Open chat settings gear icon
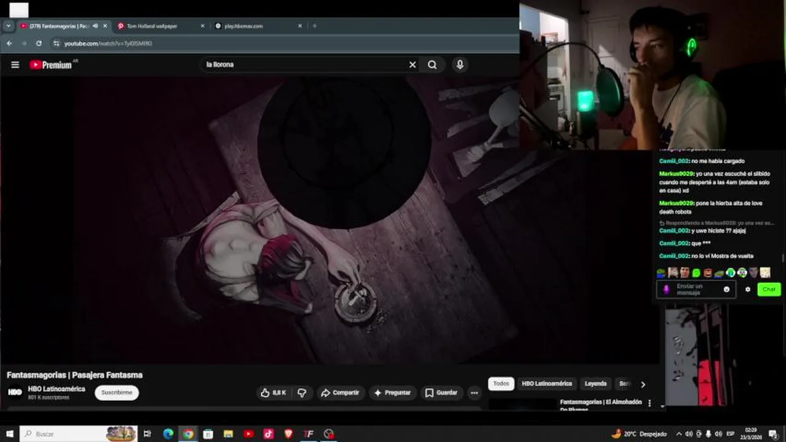This screenshot has width=786, height=442. pos(748,289)
